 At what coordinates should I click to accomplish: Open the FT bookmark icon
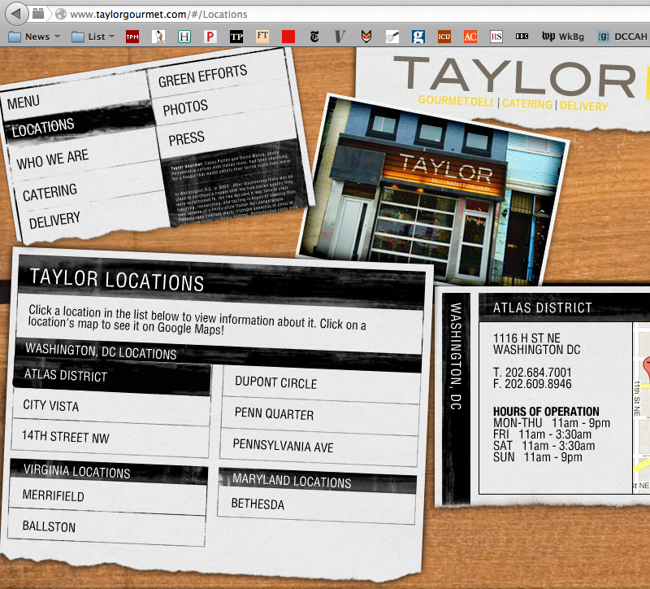[262, 37]
